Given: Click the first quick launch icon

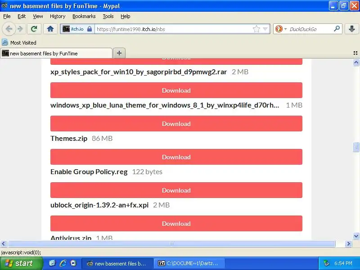Looking at the screenshot, I should coord(52,263).
